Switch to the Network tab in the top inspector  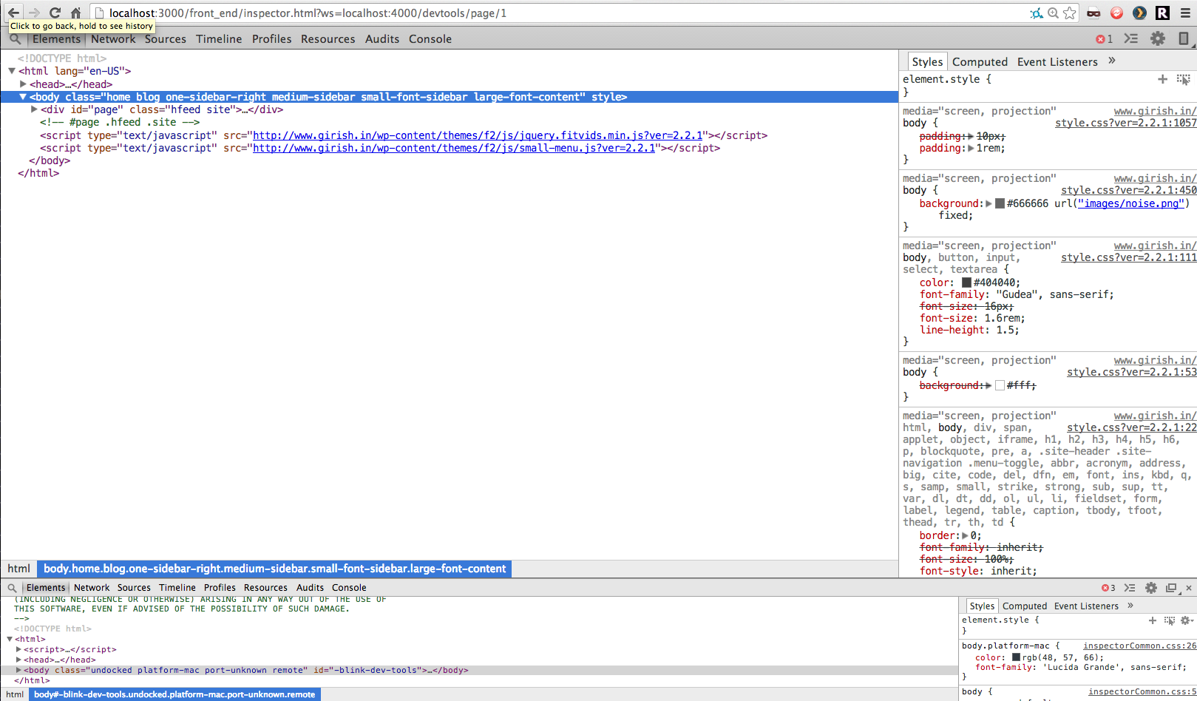coord(113,39)
